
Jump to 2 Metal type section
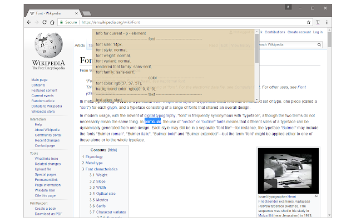pos(92,163)
